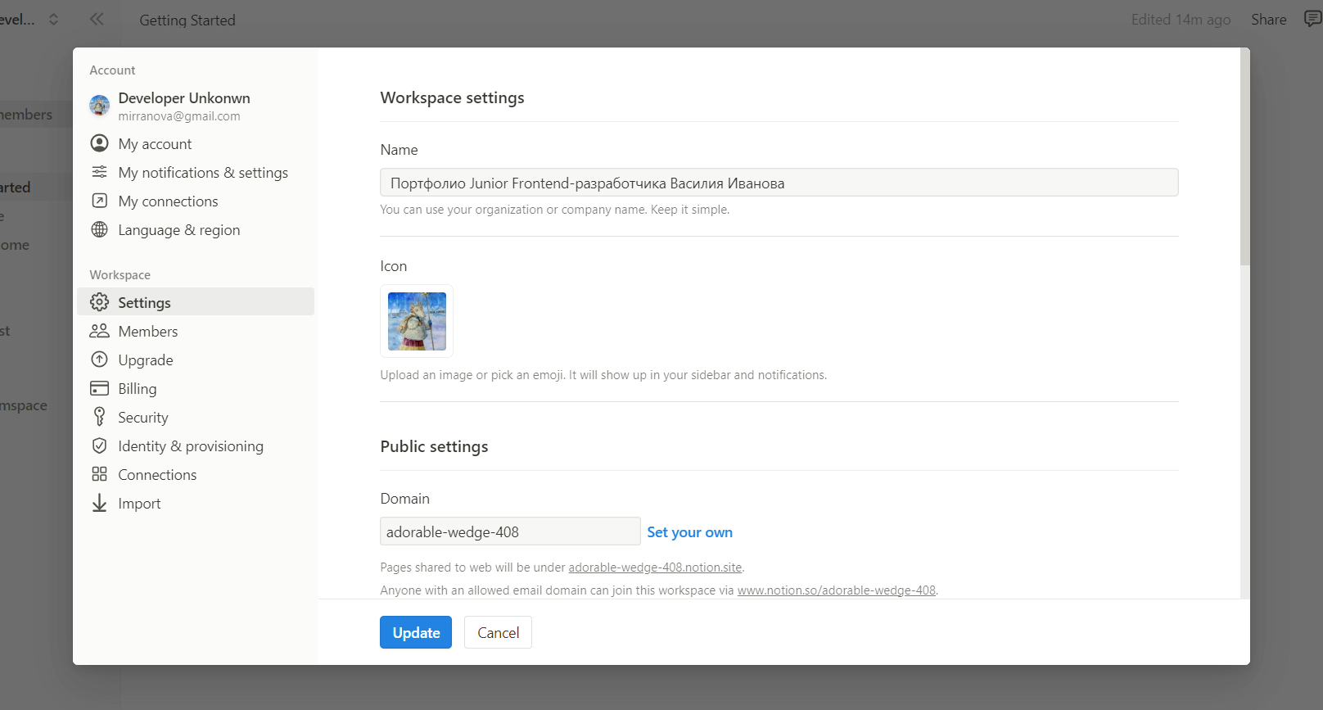
Task: Click the My connections arrow icon
Action: tap(99, 201)
